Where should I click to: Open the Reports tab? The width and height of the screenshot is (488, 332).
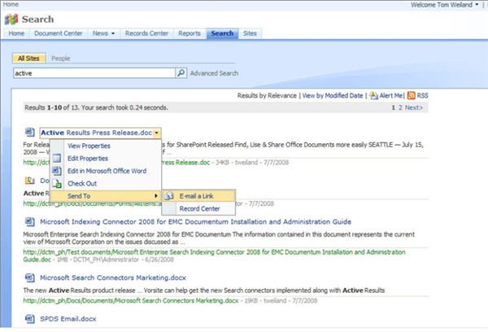(x=190, y=33)
